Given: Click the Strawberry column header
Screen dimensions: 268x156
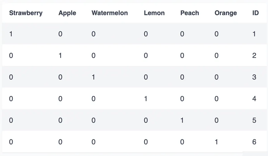Looking at the screenshot, I should 26,13.
